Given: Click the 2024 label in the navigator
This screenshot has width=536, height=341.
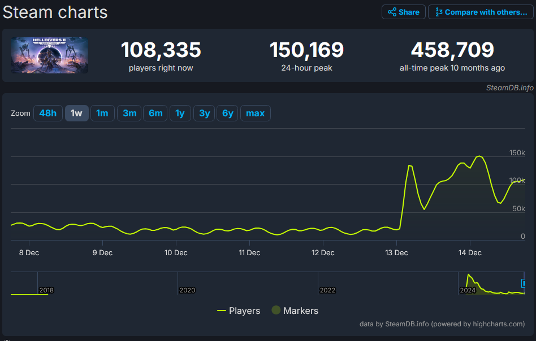Looking at the screenshot, I should click(x=468, y=290).
